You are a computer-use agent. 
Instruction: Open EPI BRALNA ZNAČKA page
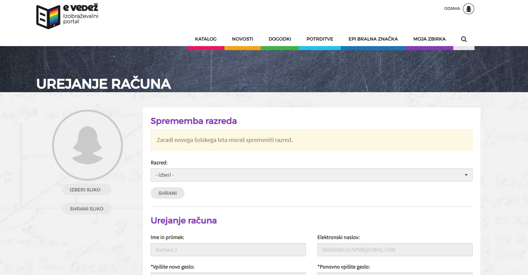373,39
